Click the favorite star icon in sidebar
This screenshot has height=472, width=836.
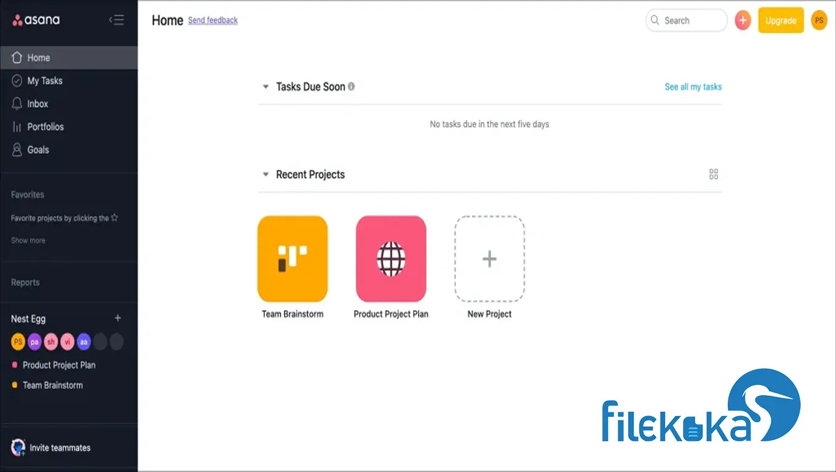coord(114,218)
